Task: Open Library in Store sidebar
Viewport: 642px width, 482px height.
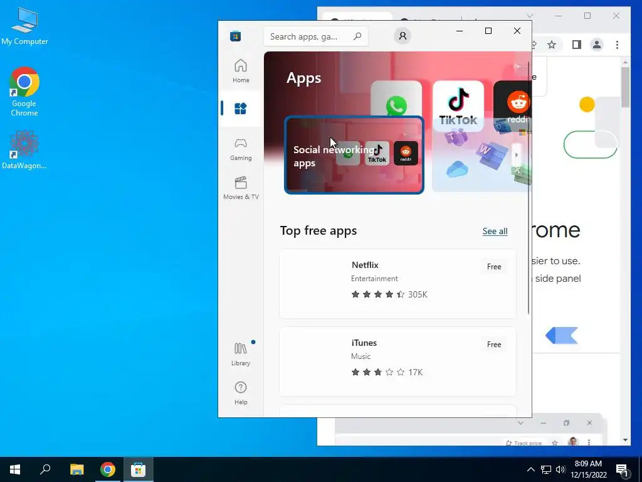Action: [x=241, y=354]
